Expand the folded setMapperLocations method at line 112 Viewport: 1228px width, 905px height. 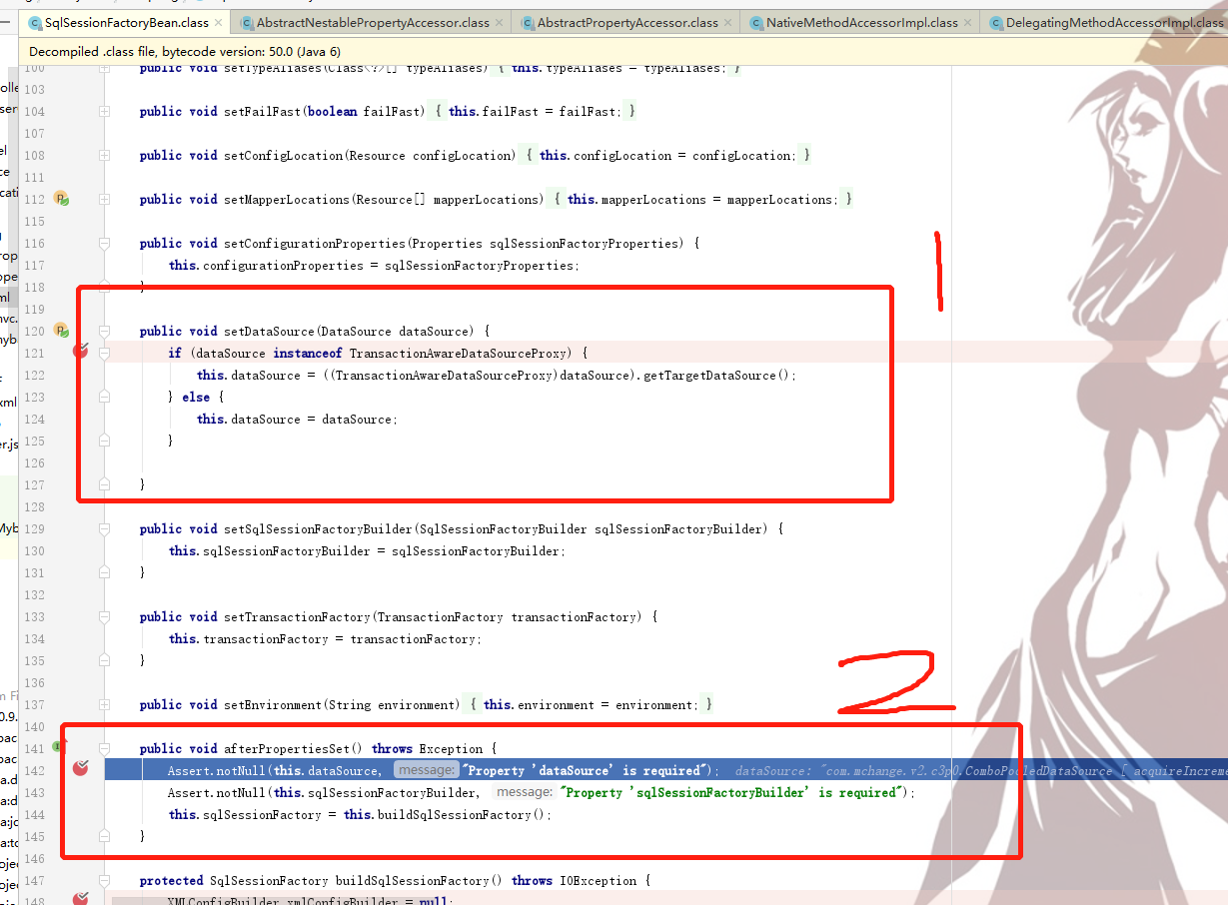104,199
